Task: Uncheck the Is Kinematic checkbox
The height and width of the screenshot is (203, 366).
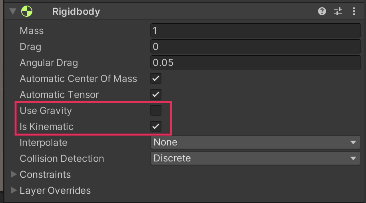Action: [x=156, y=127]
